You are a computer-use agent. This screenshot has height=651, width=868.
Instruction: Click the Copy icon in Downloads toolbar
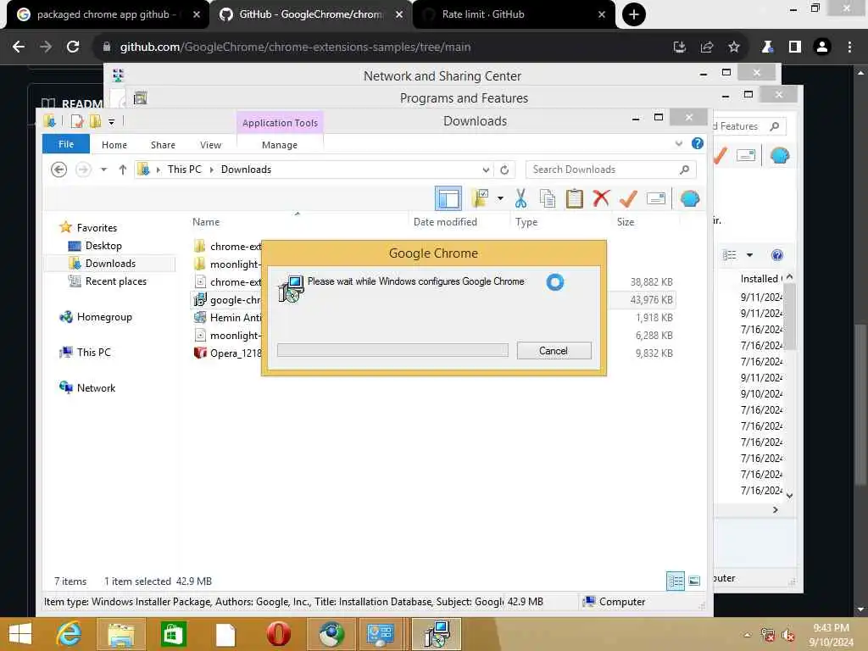coord(547,198)
